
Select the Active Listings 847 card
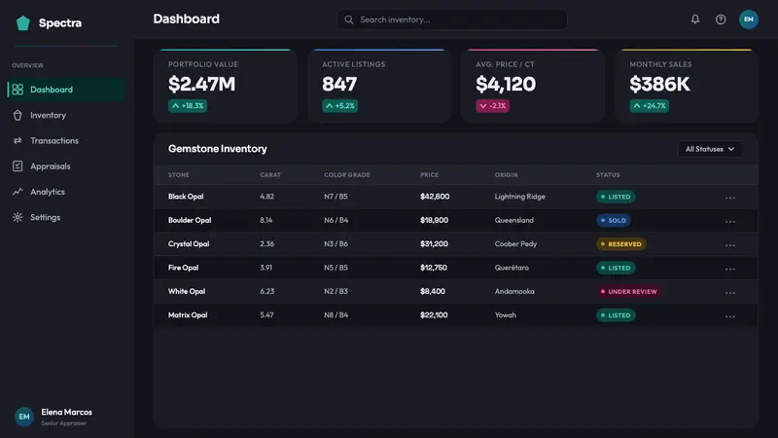point(379,86)
